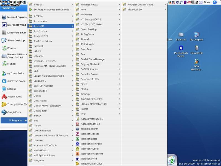Viewport: 221px width, 166px height.
Task: Open the Mozilla Firefox program folder
Action: [51, 151]
